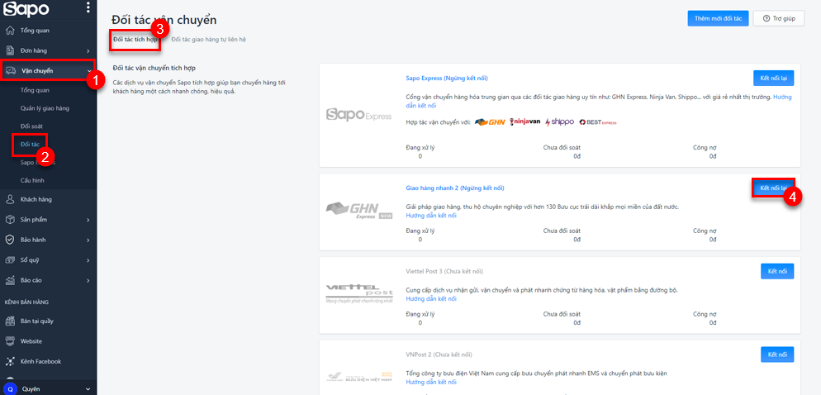The height and width of the screenshot is (395, 821).
Task: Click Kết nối lại for Sapo Express
Action: point(773,78)
